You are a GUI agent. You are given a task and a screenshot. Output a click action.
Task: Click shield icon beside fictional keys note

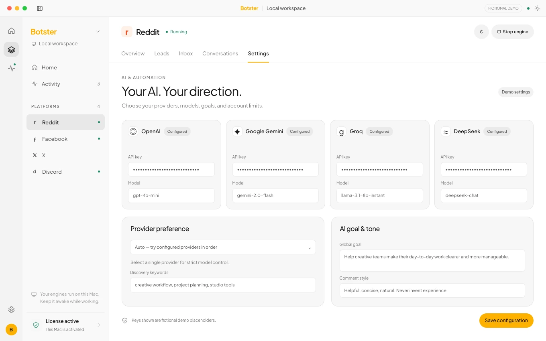click(125, 321)
